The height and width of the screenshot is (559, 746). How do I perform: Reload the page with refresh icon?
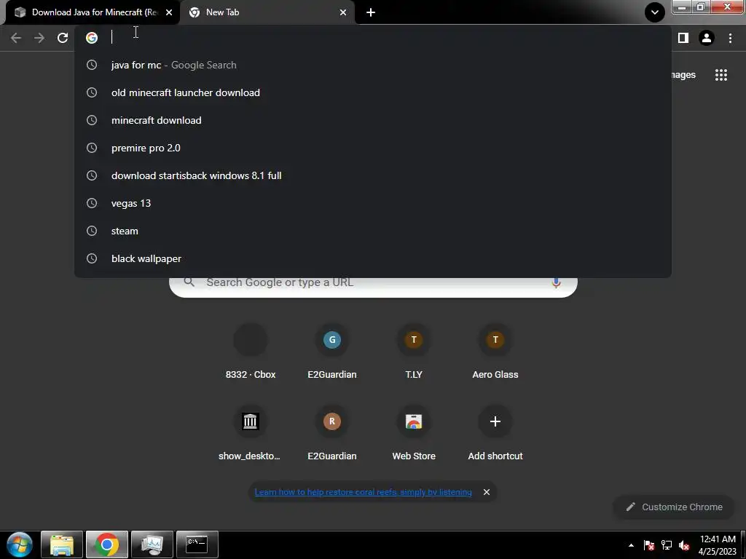click(x=63, y=38)
